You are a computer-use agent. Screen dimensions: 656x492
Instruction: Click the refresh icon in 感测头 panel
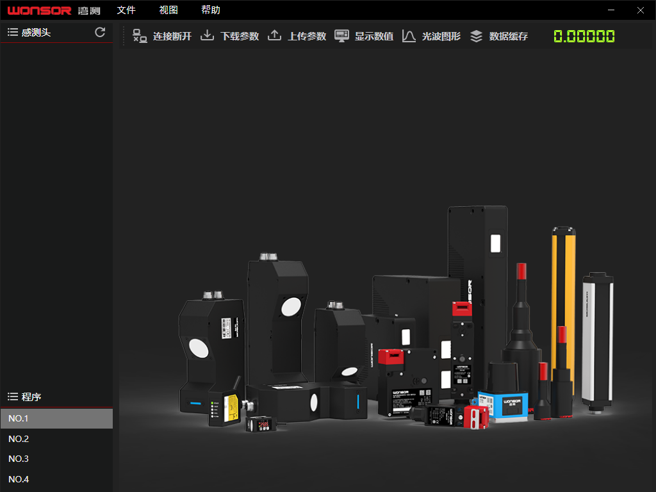pyautogui.click(x=100, y=32)
